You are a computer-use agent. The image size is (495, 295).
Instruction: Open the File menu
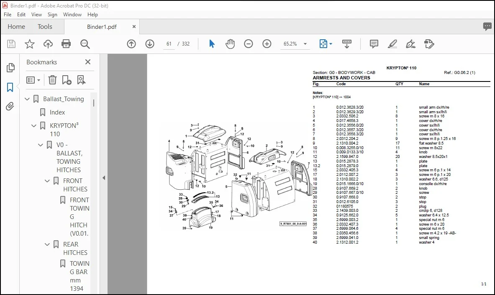pos(8,15)
